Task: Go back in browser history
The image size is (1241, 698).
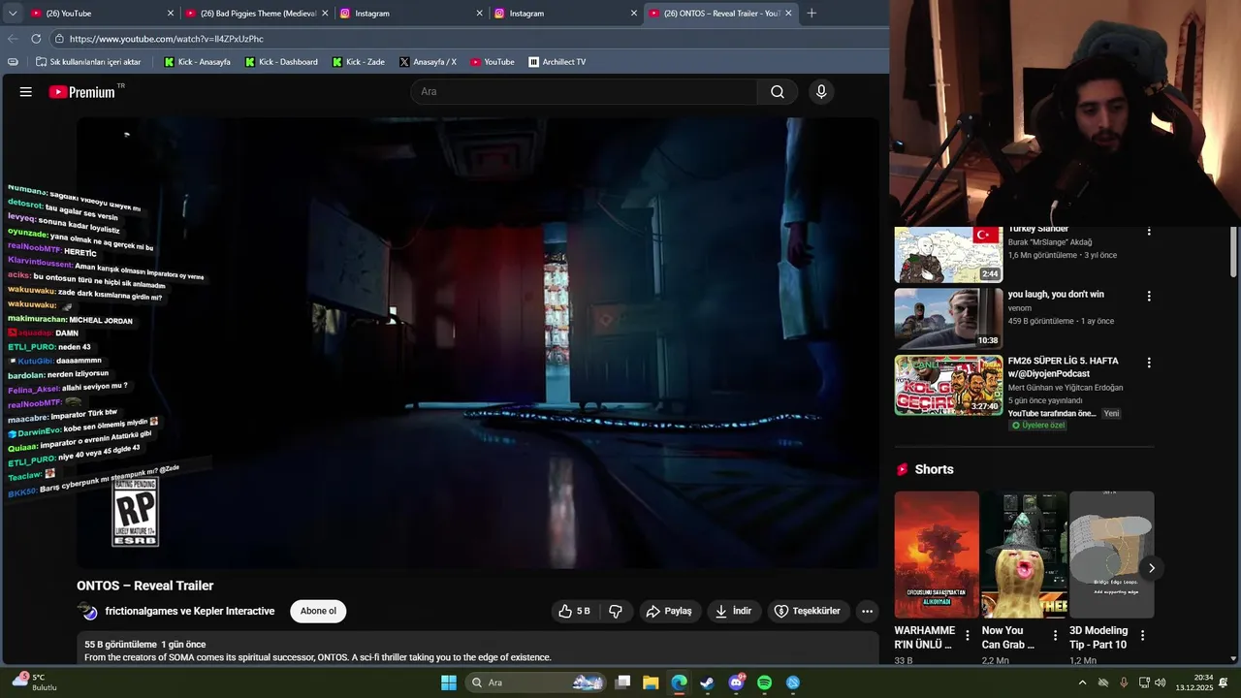Action: point(13,39)
